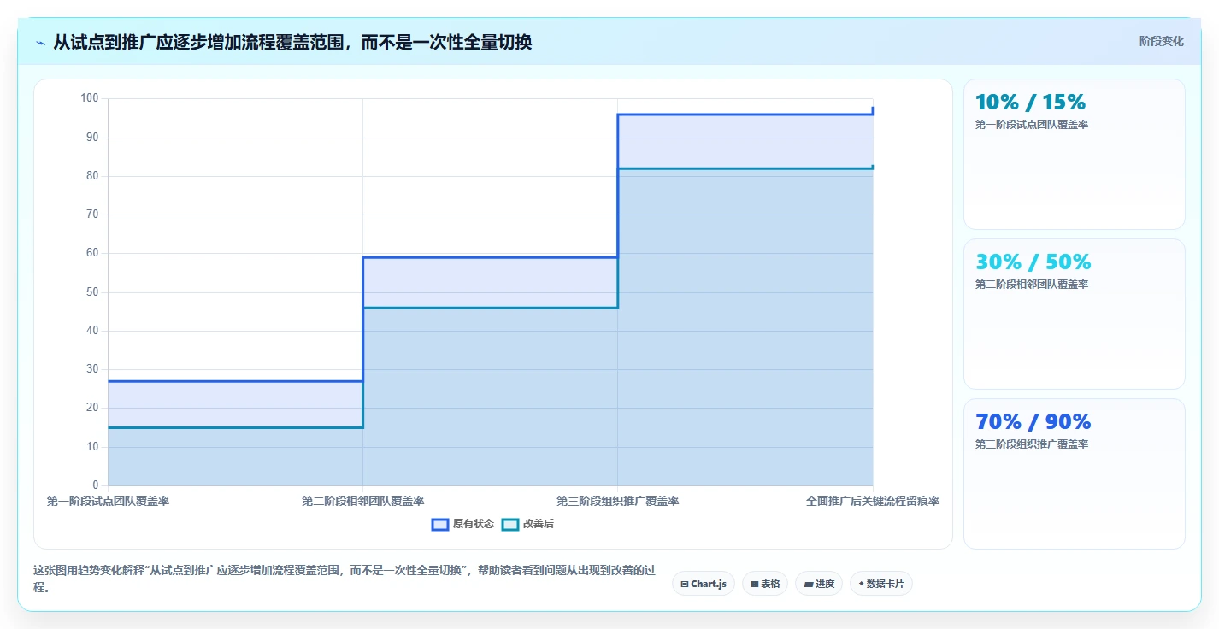Open the 70% / 90% data card
Image resolution: width=1219 pixels, height=629 pixels.
(x=1075, y=473)
